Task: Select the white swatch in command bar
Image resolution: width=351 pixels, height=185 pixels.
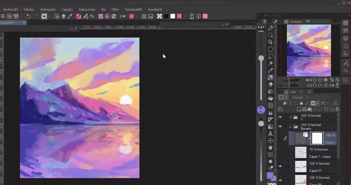Action: click(x=172, y=16)
